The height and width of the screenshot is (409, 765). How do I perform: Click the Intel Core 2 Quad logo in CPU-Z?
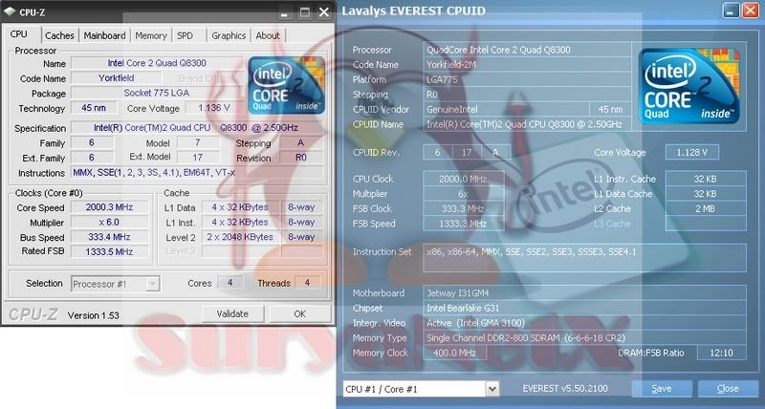[x=286, y=86]
